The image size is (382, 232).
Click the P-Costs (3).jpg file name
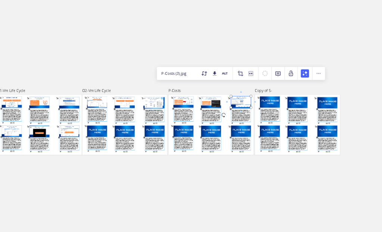click(x=174, y=73)
